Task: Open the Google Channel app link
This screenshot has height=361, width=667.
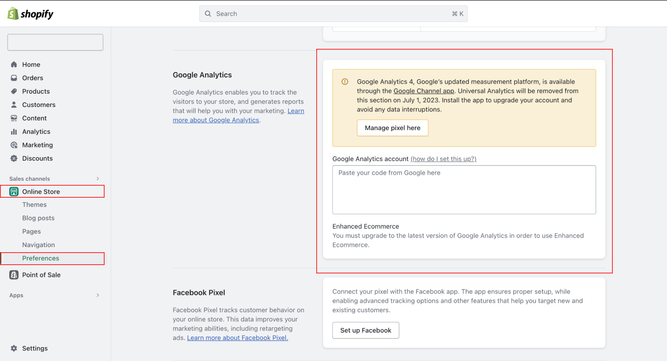Action: (423, 91)
